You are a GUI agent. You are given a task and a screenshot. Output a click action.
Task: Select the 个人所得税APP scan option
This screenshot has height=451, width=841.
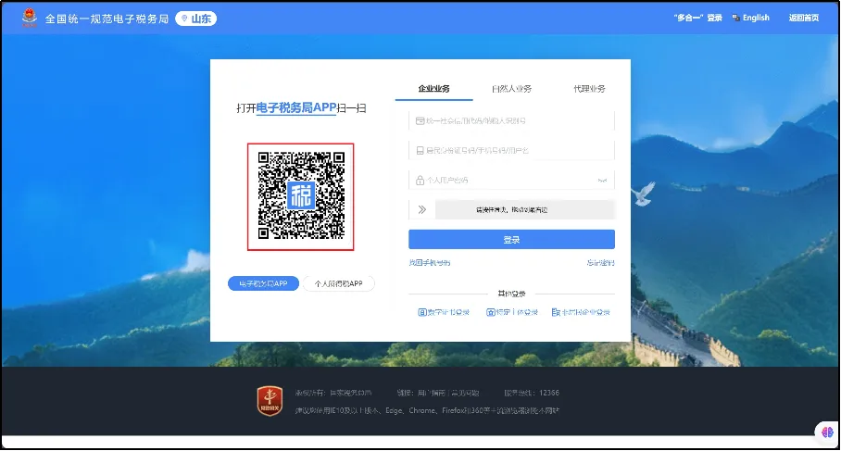coord(338,283)
